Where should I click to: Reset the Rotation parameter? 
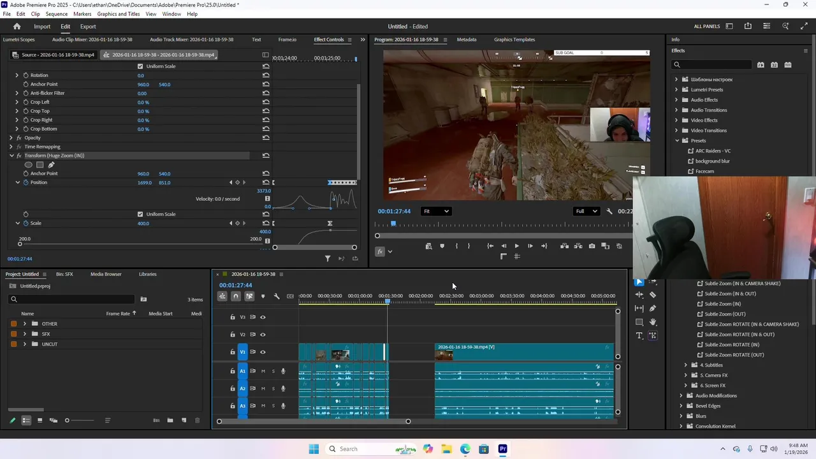[x=266, y=75]
